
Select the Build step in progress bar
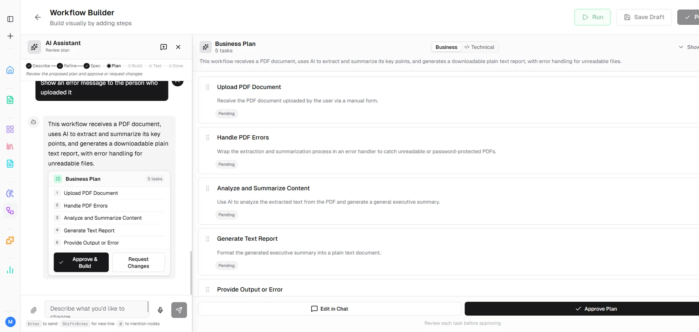(x=135, y=66)
